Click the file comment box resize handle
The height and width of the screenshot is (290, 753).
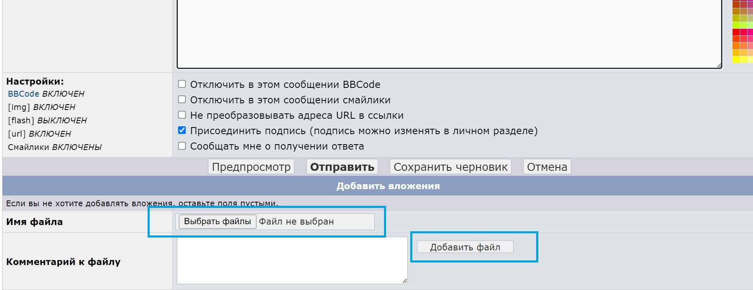click(405, 281)
